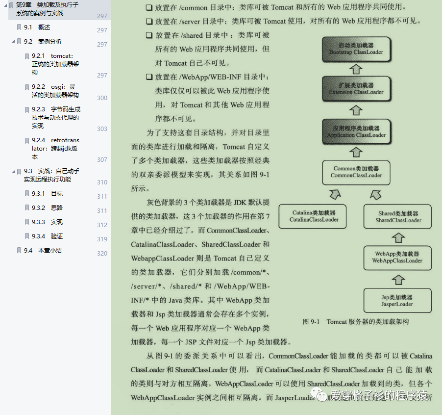Click the Extension ClassLoader diagram box
The image size is (442, 415).
357,89
